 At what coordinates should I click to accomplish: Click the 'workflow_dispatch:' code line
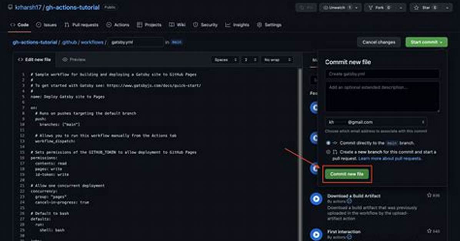(55, 141)
